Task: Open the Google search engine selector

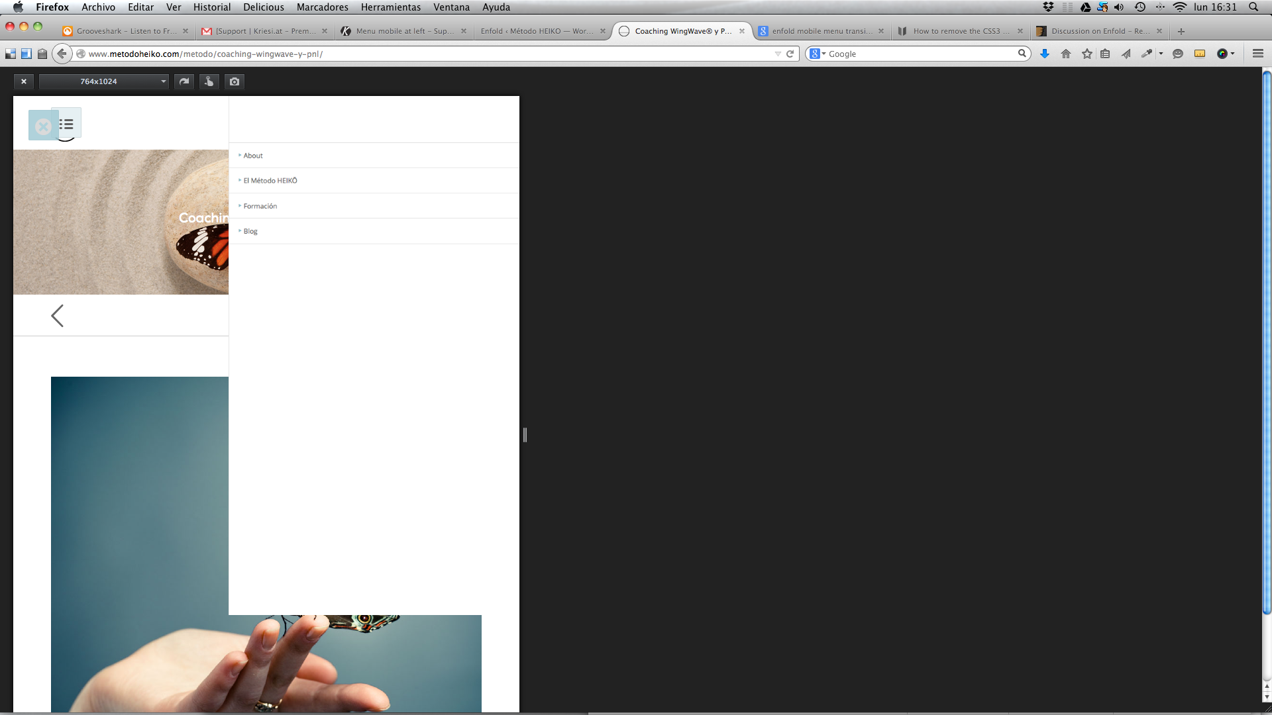Action: (818, 54)
